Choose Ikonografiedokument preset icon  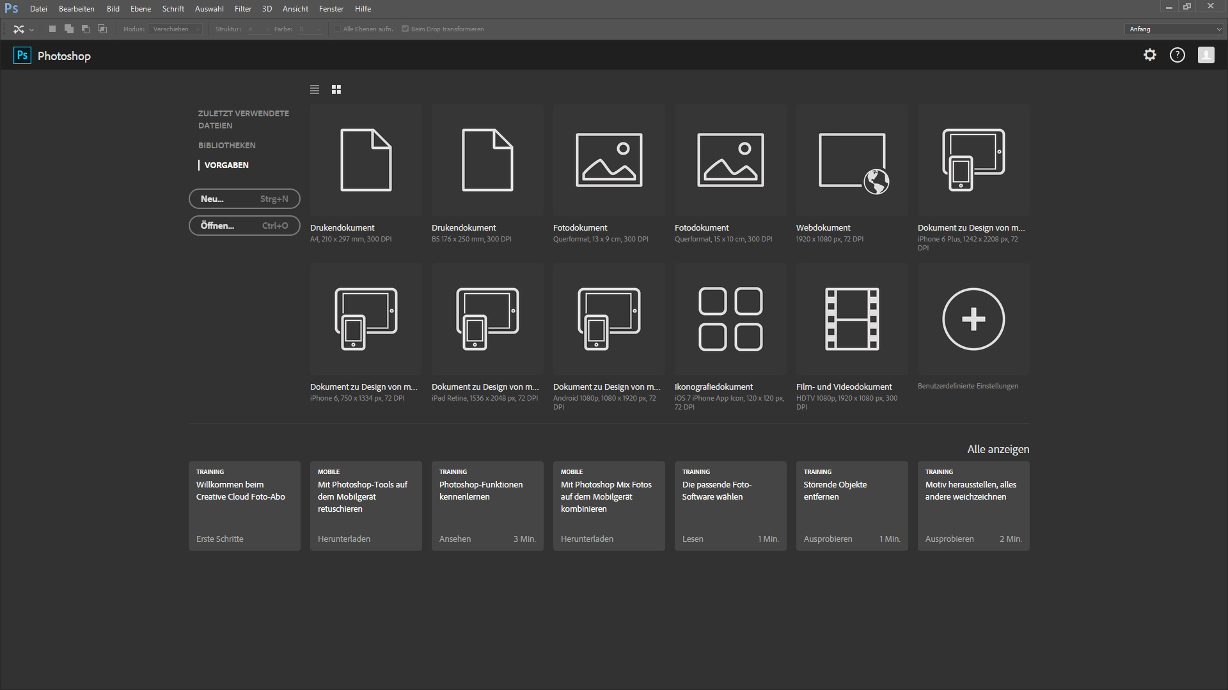(x=730, y=319)
